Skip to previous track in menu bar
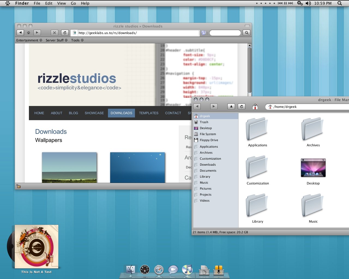This screenshot has height=279, width=349. pyautogui.click(x=280, y=3)
